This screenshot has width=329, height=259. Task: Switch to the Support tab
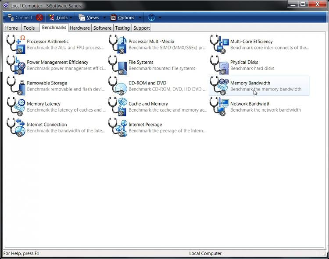click(x=142, y=28)
